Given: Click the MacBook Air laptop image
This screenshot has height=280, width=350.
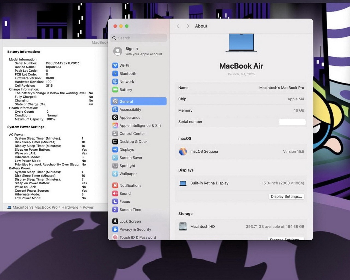Looking at the screenshot, I should point(241,43).
